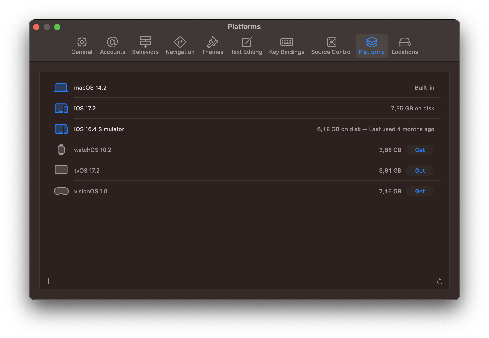The width and height of the screenshot is (489, 338).
Task: Open the Navigation preferences
Action: click(x=180, y=46)
